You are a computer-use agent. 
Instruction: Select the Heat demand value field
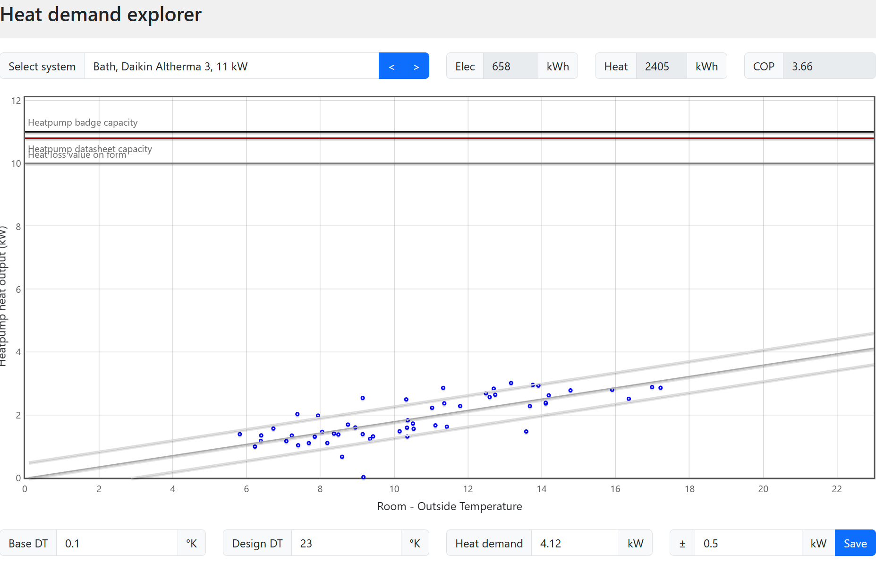click(575, 543)
